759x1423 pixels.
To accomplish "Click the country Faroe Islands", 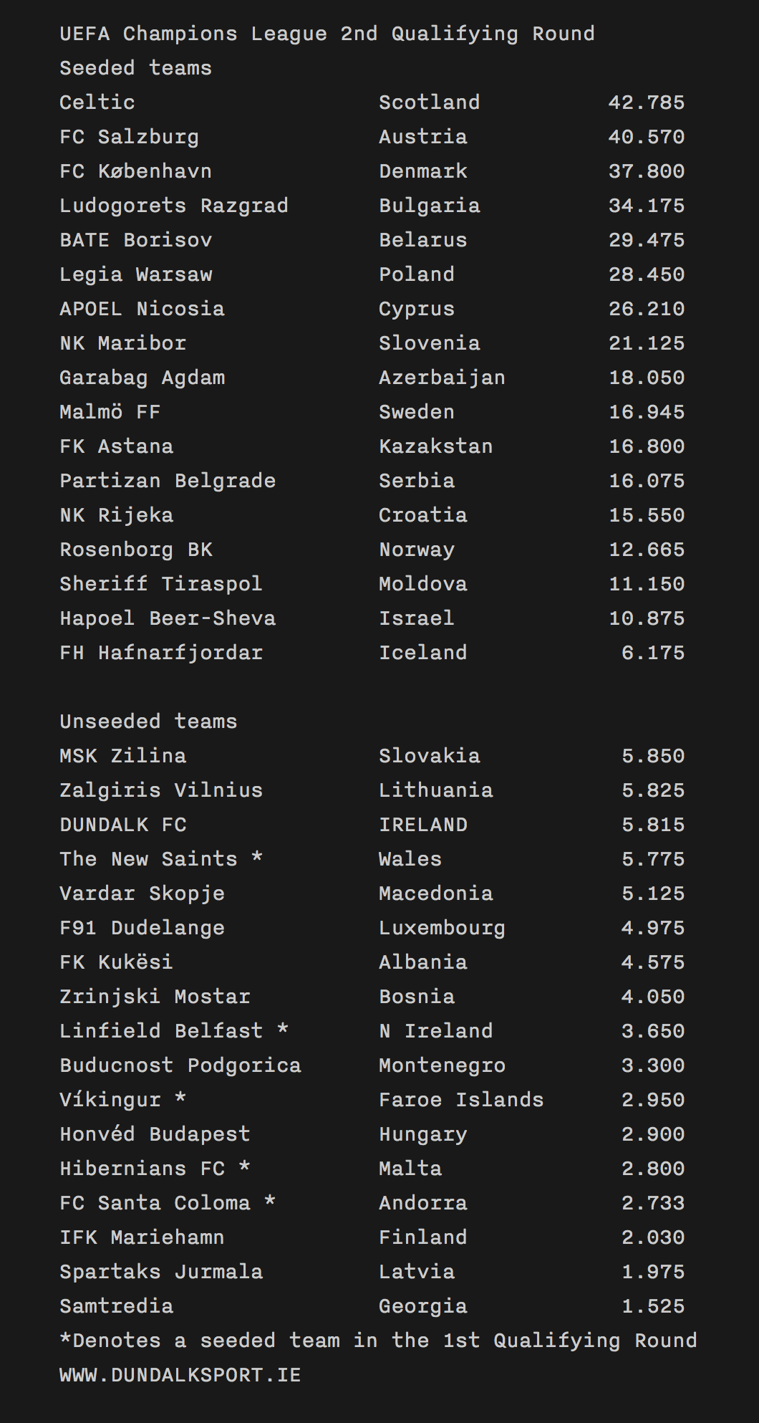I will tap(461, 1100).
